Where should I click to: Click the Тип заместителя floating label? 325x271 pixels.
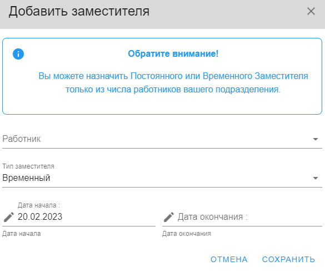coord(28,166)
